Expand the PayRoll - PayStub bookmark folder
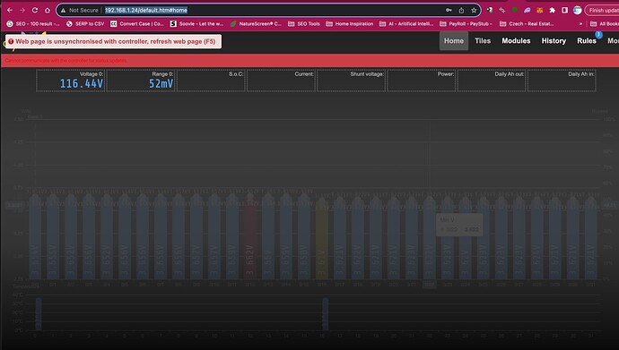This screenshot has width=619, height=350. point(466,23)
